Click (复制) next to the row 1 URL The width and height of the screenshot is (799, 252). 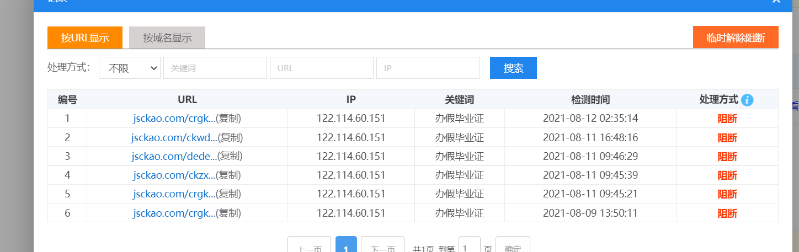228,118
